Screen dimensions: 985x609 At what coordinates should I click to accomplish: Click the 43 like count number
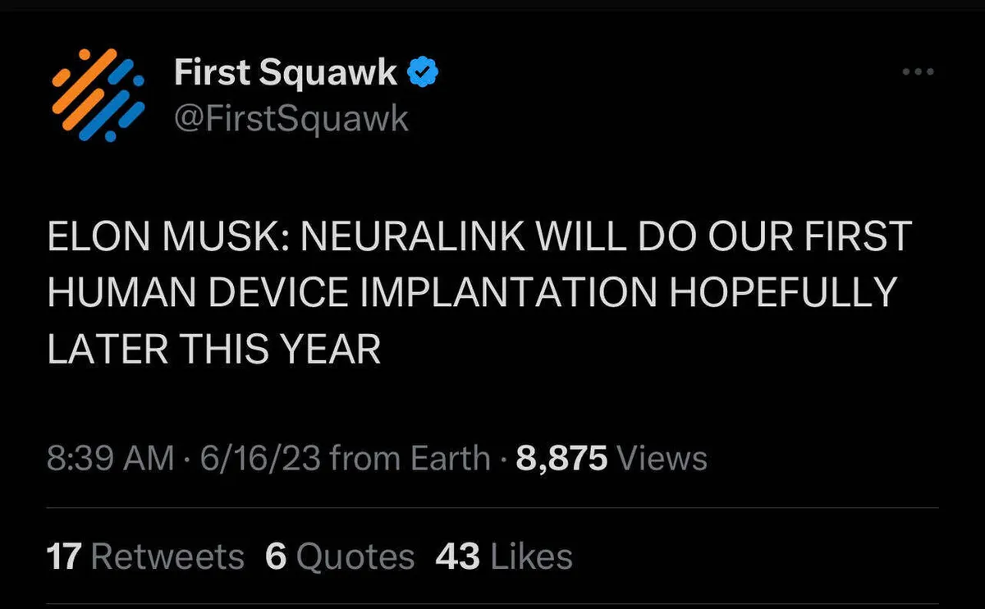[457, 556]
